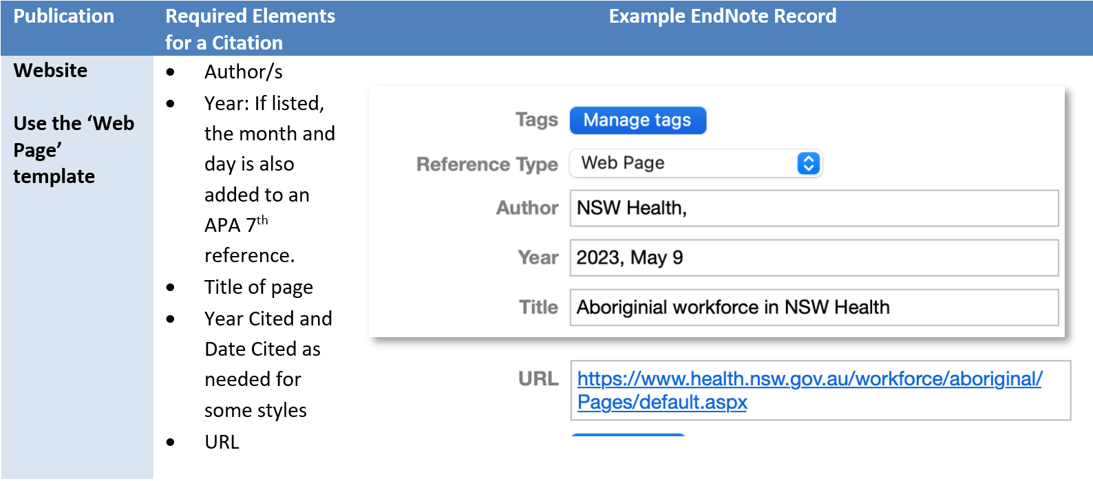The width and height of the screenshot is (1093, 481).
Task: Click the Author field containing NSW Health,
Action: [x=814, y=208]
